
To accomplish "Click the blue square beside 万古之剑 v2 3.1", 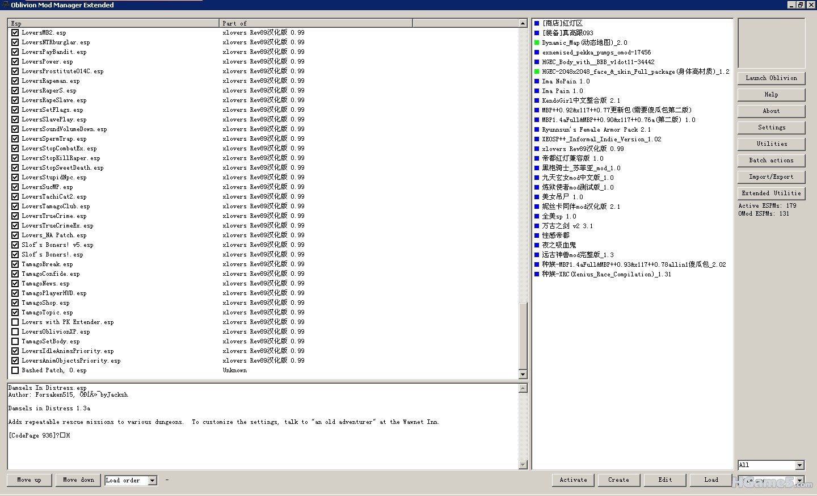I will pyautogui.click(x=537, y=226).
